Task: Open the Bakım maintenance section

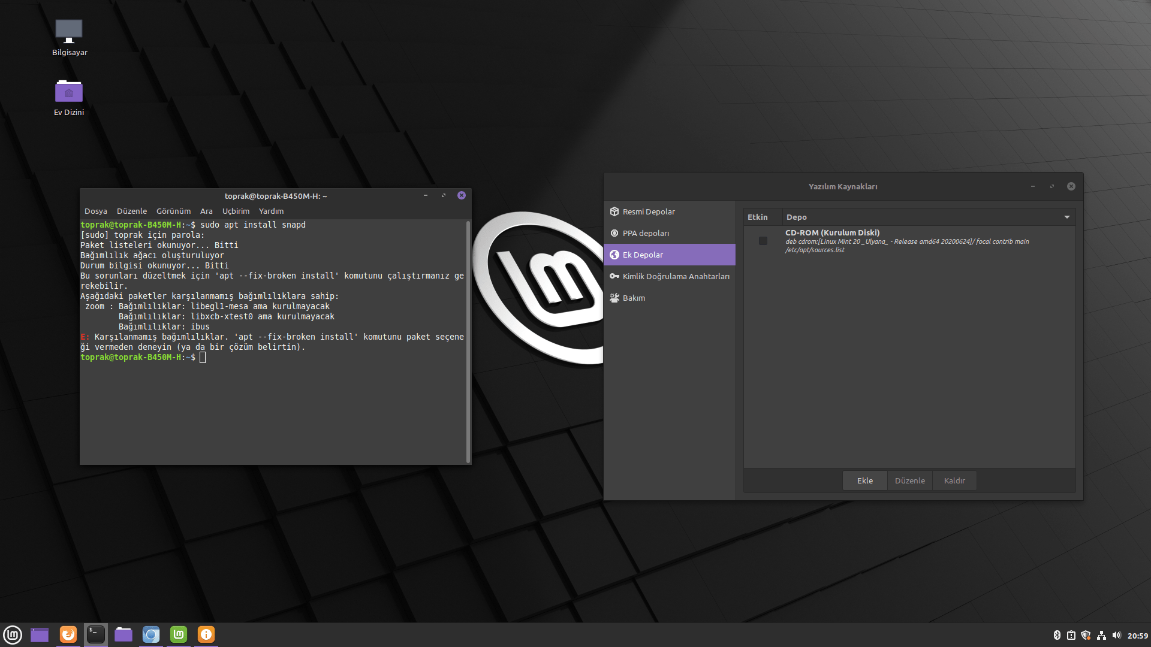Action: click(634, 298)
